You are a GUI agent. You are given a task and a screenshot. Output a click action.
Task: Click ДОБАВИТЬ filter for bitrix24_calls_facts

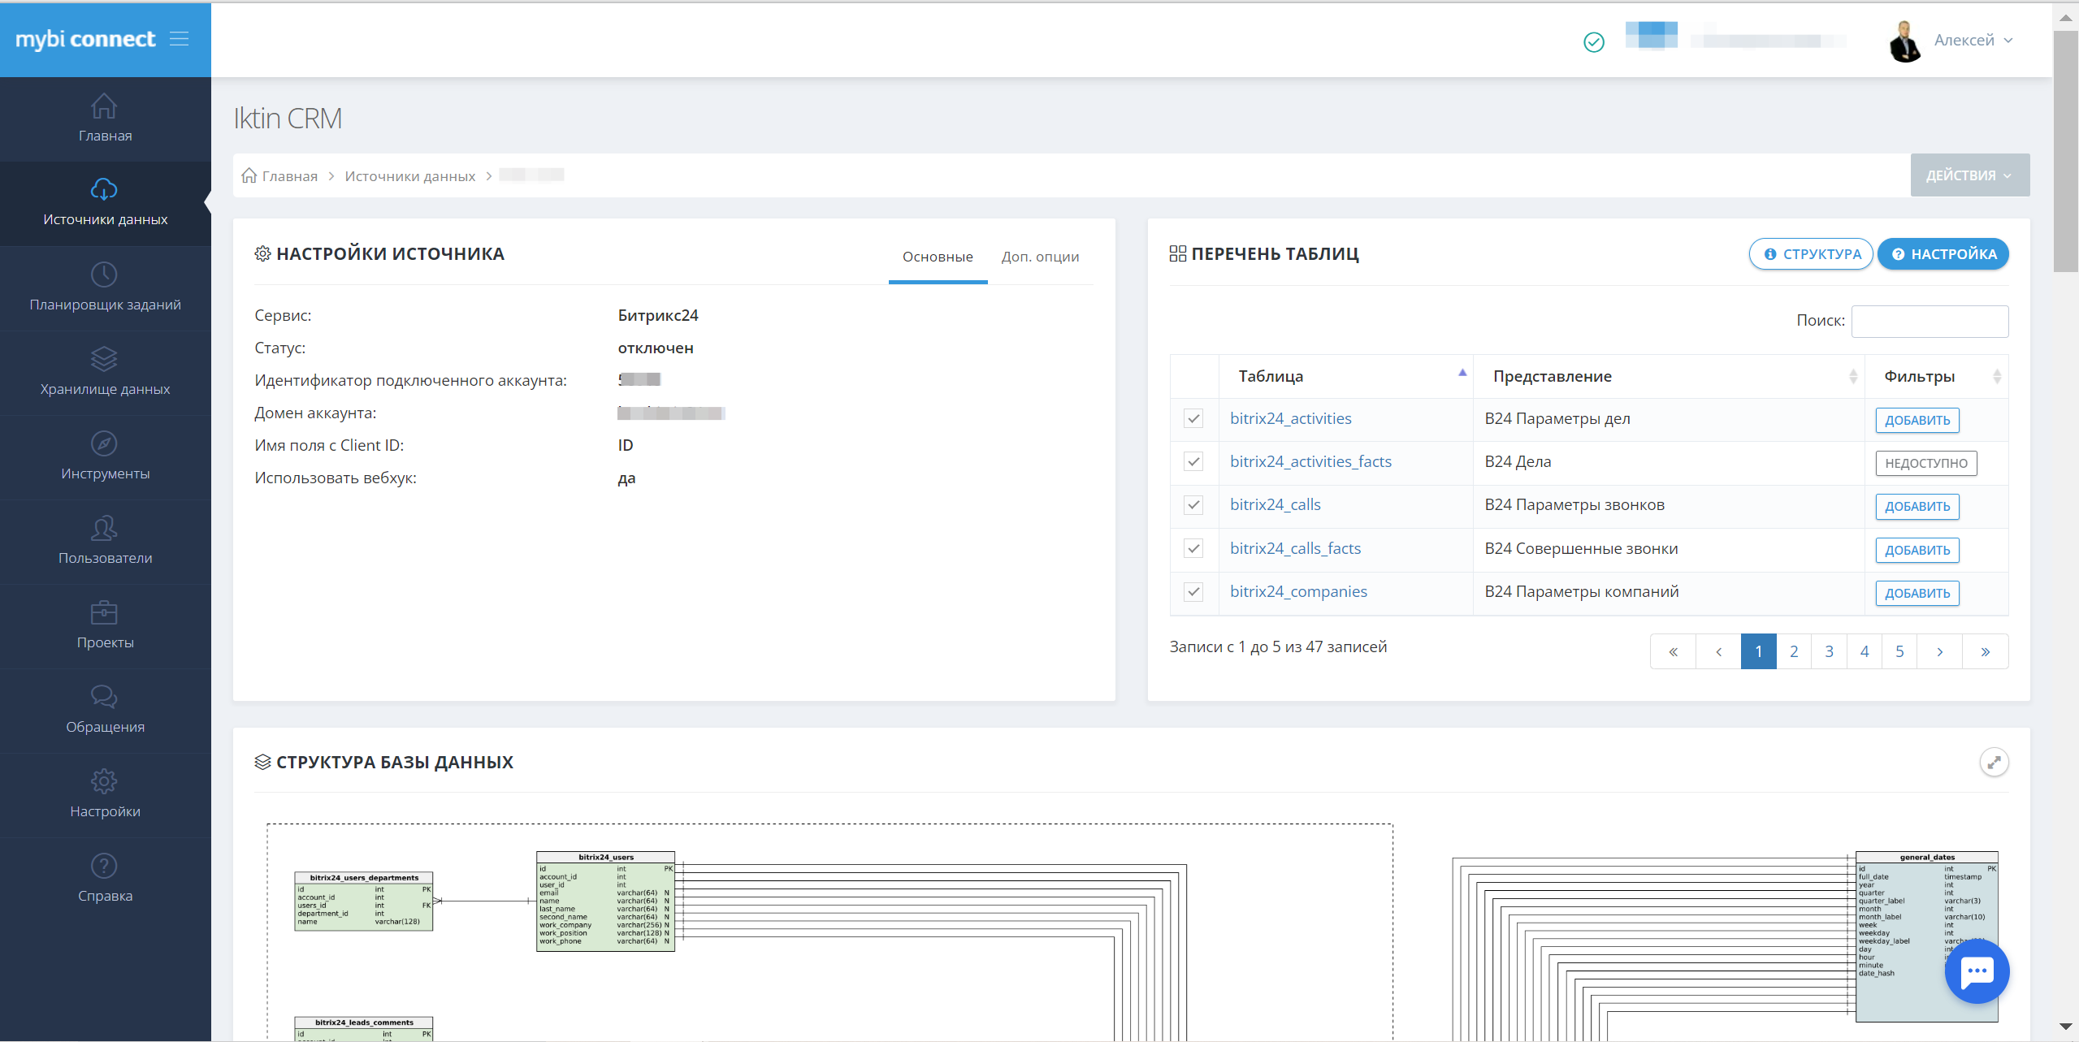(1917, 550)
